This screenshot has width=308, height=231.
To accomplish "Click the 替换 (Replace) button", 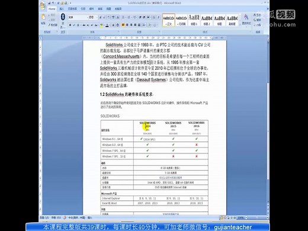I will [x=257, y=20].
